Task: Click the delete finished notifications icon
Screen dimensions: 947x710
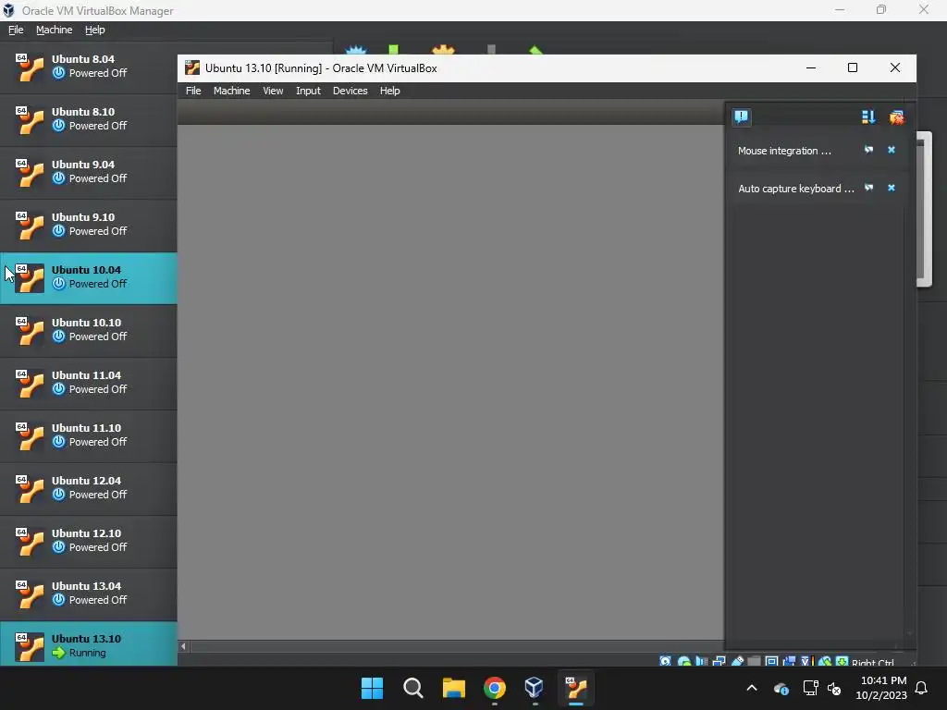Action: 896,117
